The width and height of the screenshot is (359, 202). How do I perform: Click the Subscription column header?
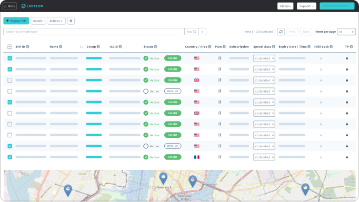coord(239,47)
